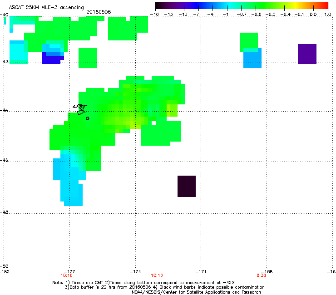This screenshot has width=336, height=295.
Task: Click the red 10:16 time under -177
Action: 66,275
